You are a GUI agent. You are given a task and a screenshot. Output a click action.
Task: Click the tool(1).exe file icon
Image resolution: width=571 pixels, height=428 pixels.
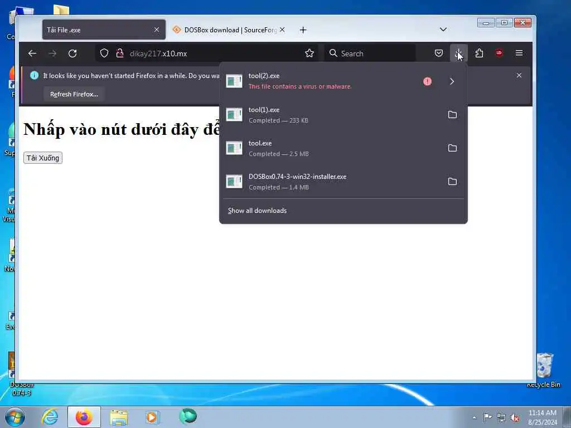pos(234,115)
